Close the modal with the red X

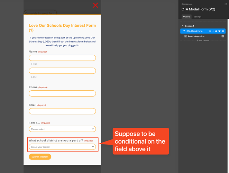pos(95,5)
